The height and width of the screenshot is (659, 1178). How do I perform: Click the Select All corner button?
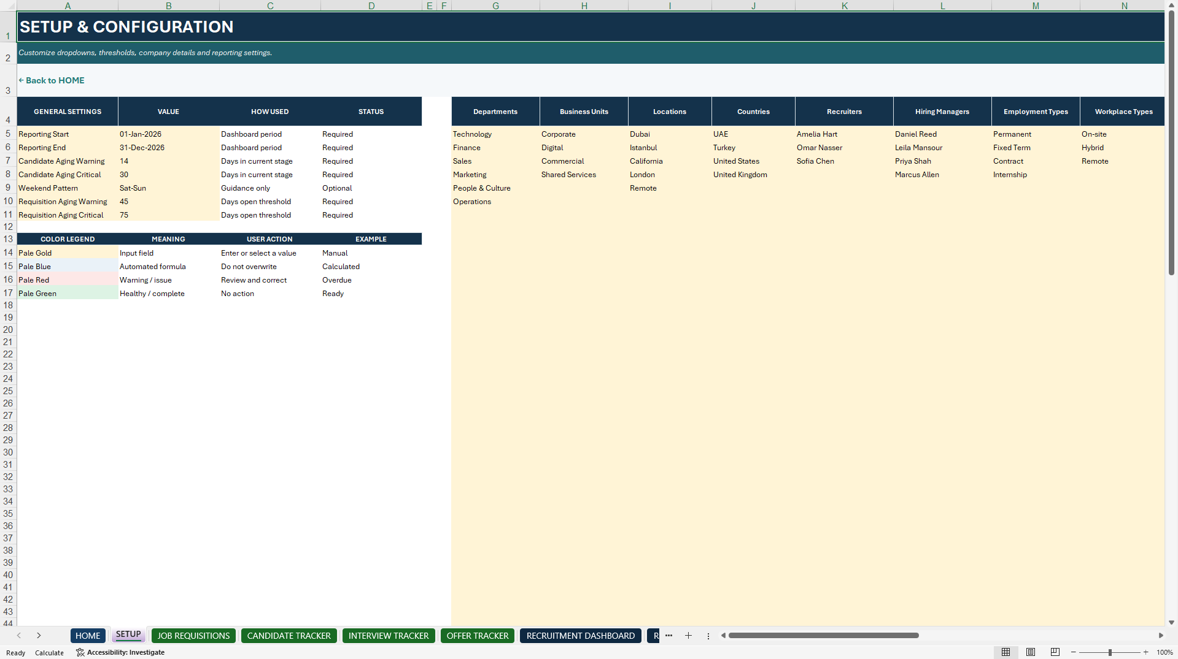tap(8, 6)
